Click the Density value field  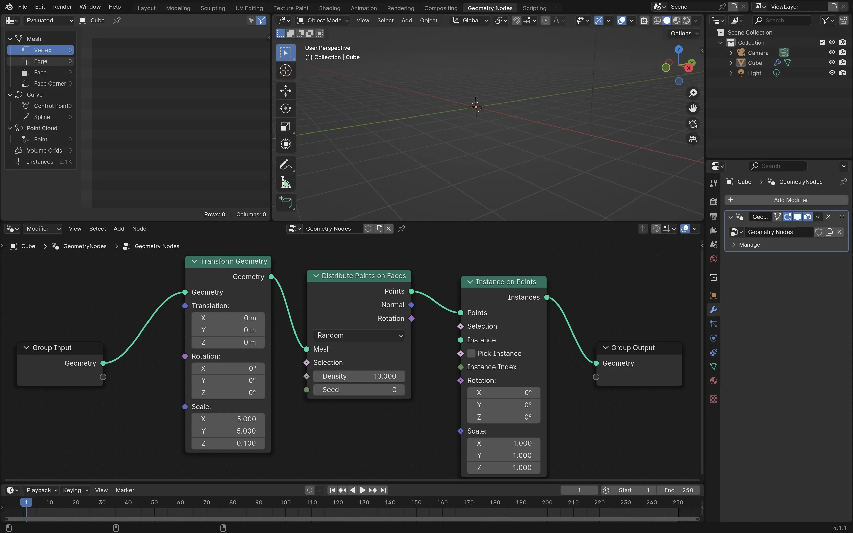pos(359,376)
